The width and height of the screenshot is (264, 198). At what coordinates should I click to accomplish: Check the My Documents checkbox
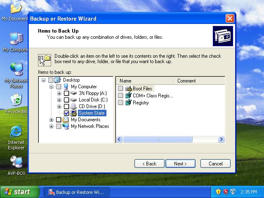(59, 120)
